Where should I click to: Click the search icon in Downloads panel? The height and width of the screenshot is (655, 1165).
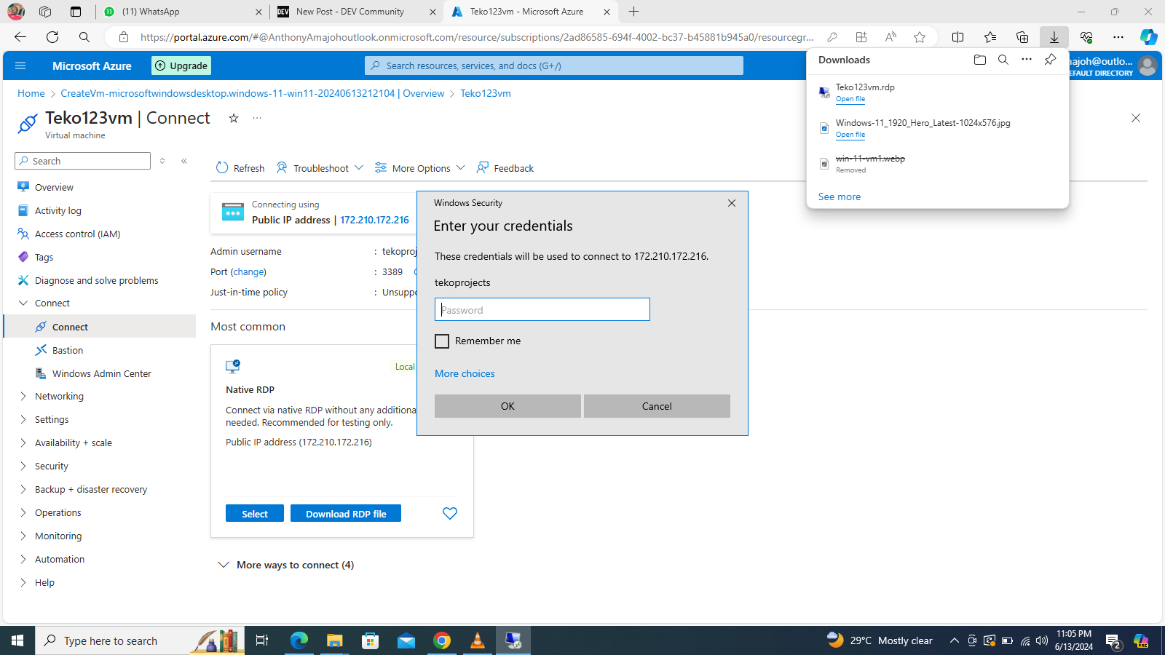click(1003, 60)
